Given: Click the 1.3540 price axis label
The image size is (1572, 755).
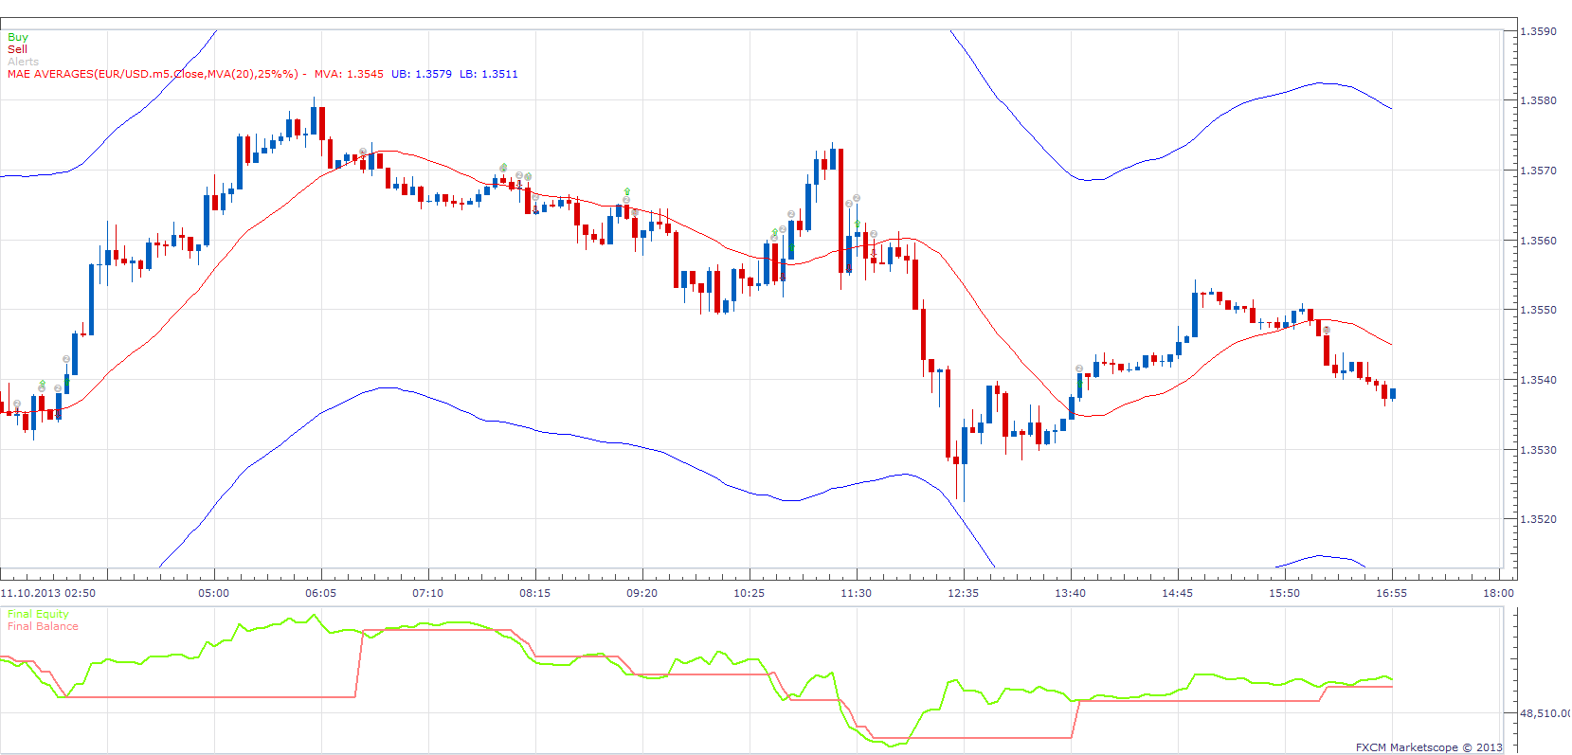Looking at the screenshot, I should 1538,380.
